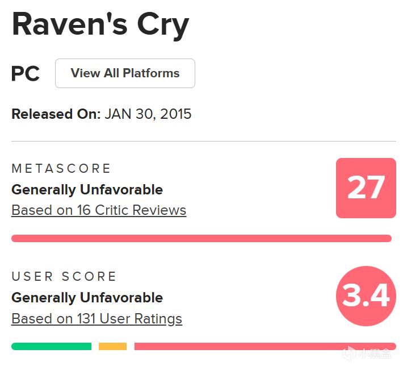Click the METASCORE section heading

point(61,169)
